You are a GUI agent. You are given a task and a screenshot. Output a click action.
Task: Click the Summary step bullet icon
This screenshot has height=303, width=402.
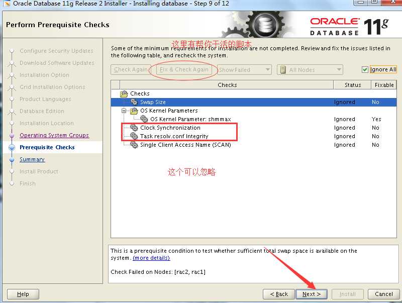[x=12, y=159]
